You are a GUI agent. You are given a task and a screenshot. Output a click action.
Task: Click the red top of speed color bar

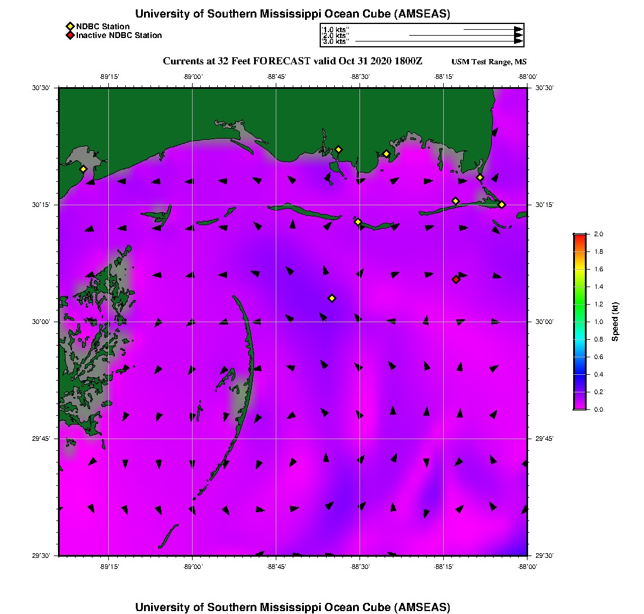(x=580, y=237)
